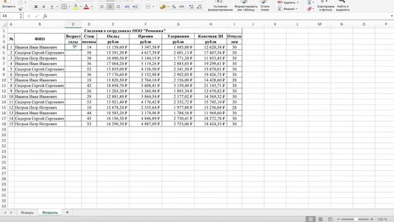The height and width of the screenshot is (222, 394).
Task: Zoom out with the minus icon
Action: pyautogui.click(x=339, y=220)
